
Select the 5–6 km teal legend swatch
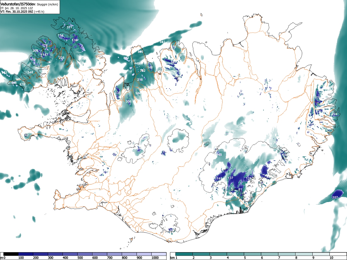coord(253,254)
